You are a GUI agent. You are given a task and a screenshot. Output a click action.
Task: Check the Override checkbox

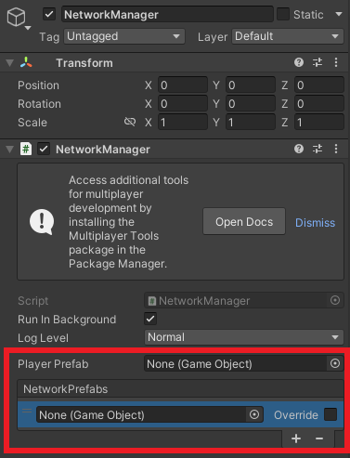331,414
